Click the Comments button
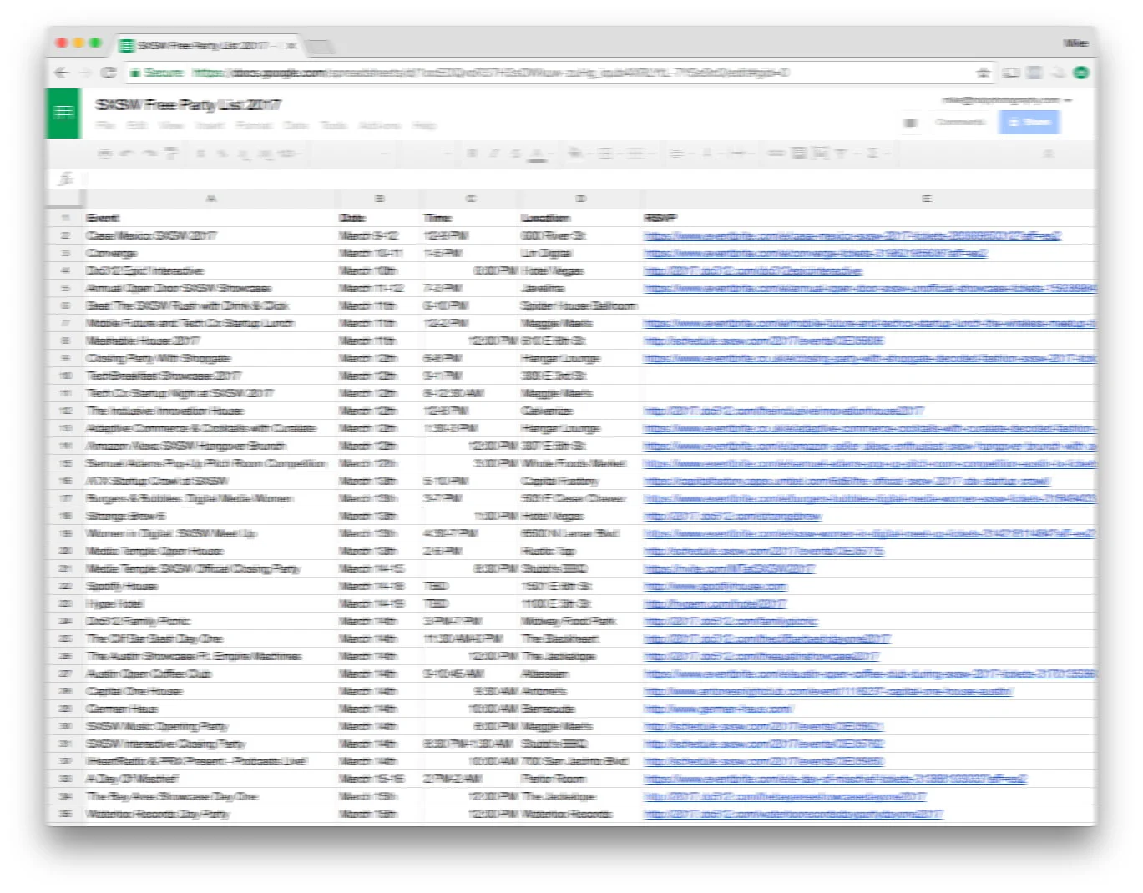This screenshot has width=1143, height=893. pyautogui.click(x=959, y=123)
